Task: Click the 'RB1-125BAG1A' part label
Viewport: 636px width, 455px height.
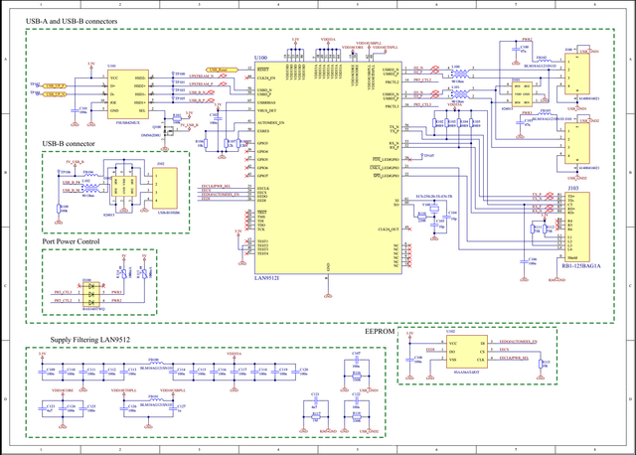Action: (x=581, y=266)
